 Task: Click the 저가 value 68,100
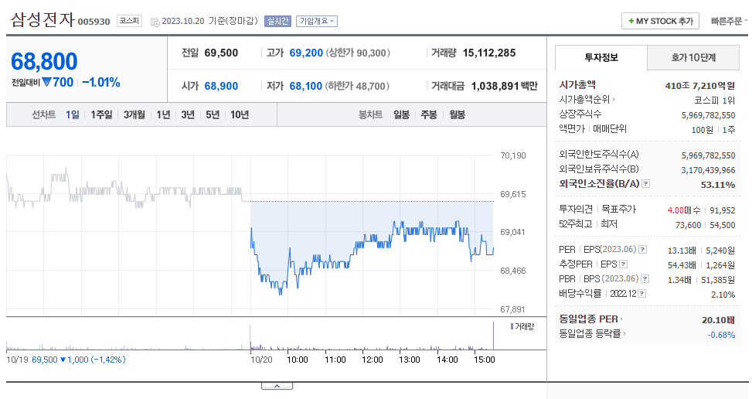[305, 86]
